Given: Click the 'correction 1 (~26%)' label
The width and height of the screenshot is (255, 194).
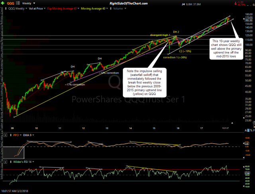Looking at the screenshot, I should (175, 57).
